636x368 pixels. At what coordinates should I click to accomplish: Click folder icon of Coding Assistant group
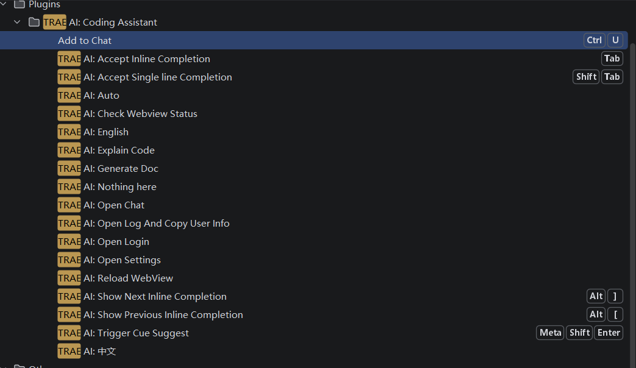pyautogui.click(x=34, y=22)
